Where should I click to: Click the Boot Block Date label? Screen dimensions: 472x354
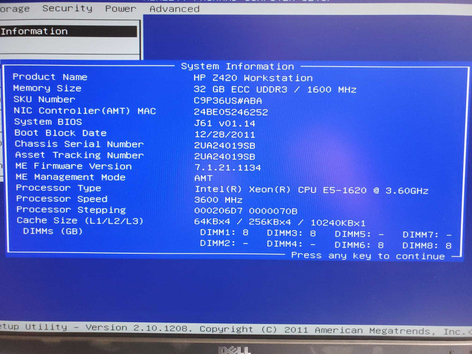pyautogui.click(x=61, y=133)
